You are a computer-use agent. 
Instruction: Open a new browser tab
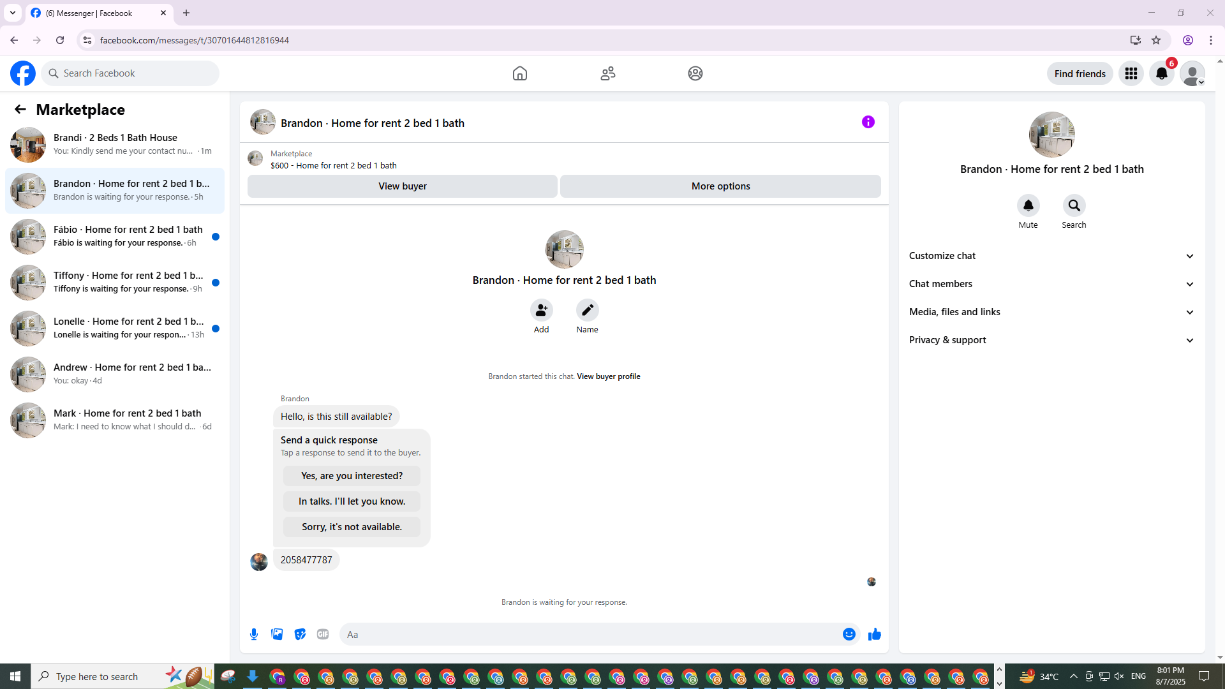click(186, 13)
